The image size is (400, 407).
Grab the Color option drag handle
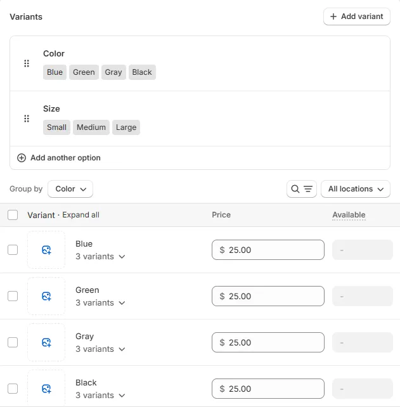coord(27,63)
